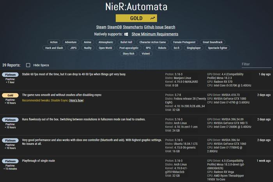
Task: Click "GPU Driver: NVIDIA 410.73" spec line
Action: pyautogui.click(x=223, y=95)
